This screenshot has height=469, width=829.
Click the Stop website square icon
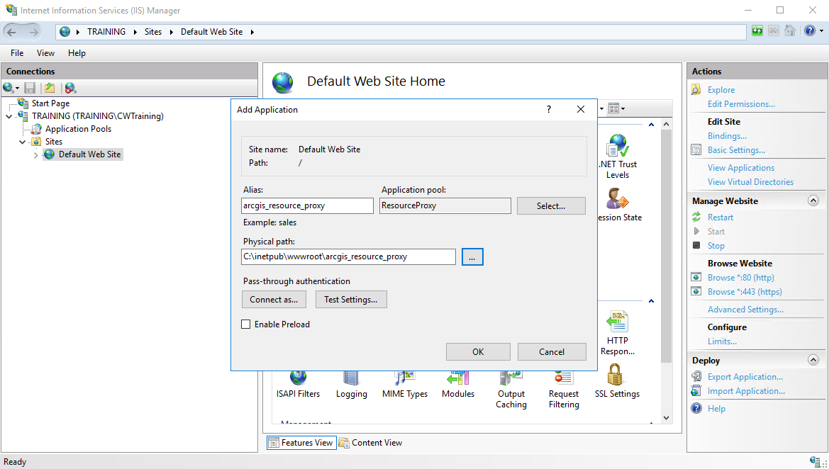pyautogui.click(x=696, y=245)
